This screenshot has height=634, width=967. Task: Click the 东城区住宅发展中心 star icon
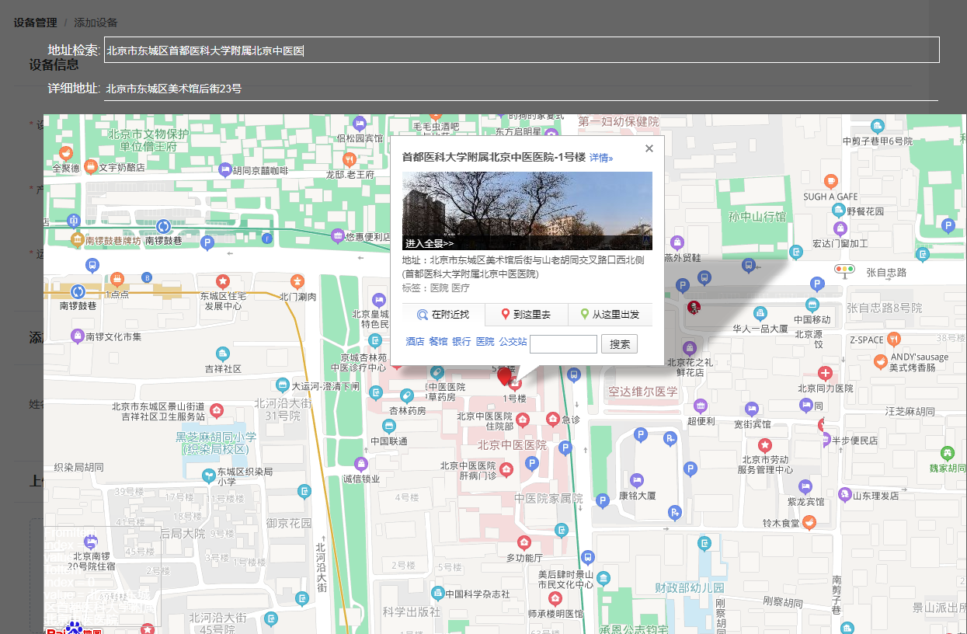[223, 280]
